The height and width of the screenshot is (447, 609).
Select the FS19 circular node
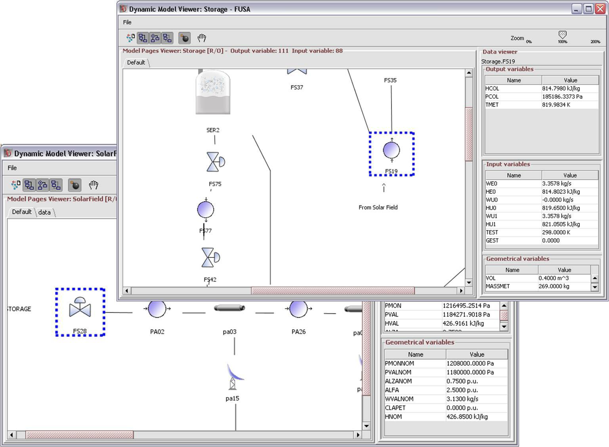coord(391,150)
